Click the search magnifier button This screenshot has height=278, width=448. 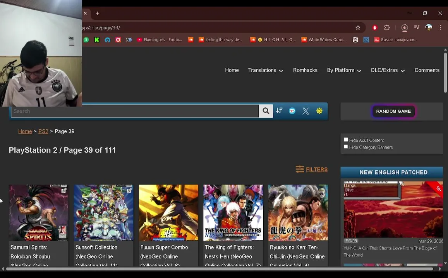tap(266, 111)
